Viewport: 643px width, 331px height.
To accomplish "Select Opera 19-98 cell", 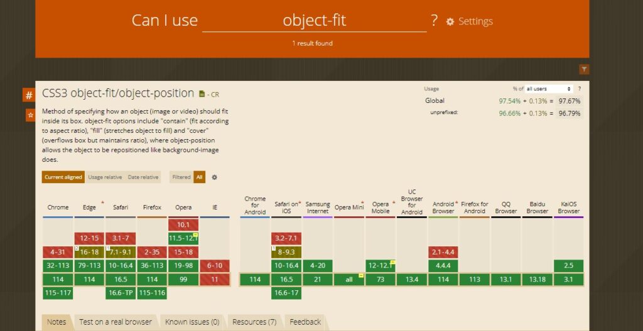I will (183, 265).
